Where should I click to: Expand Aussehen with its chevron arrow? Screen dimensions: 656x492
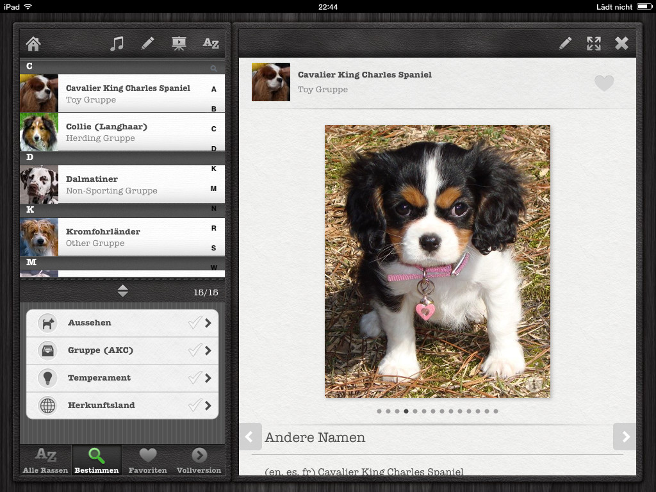208,323
